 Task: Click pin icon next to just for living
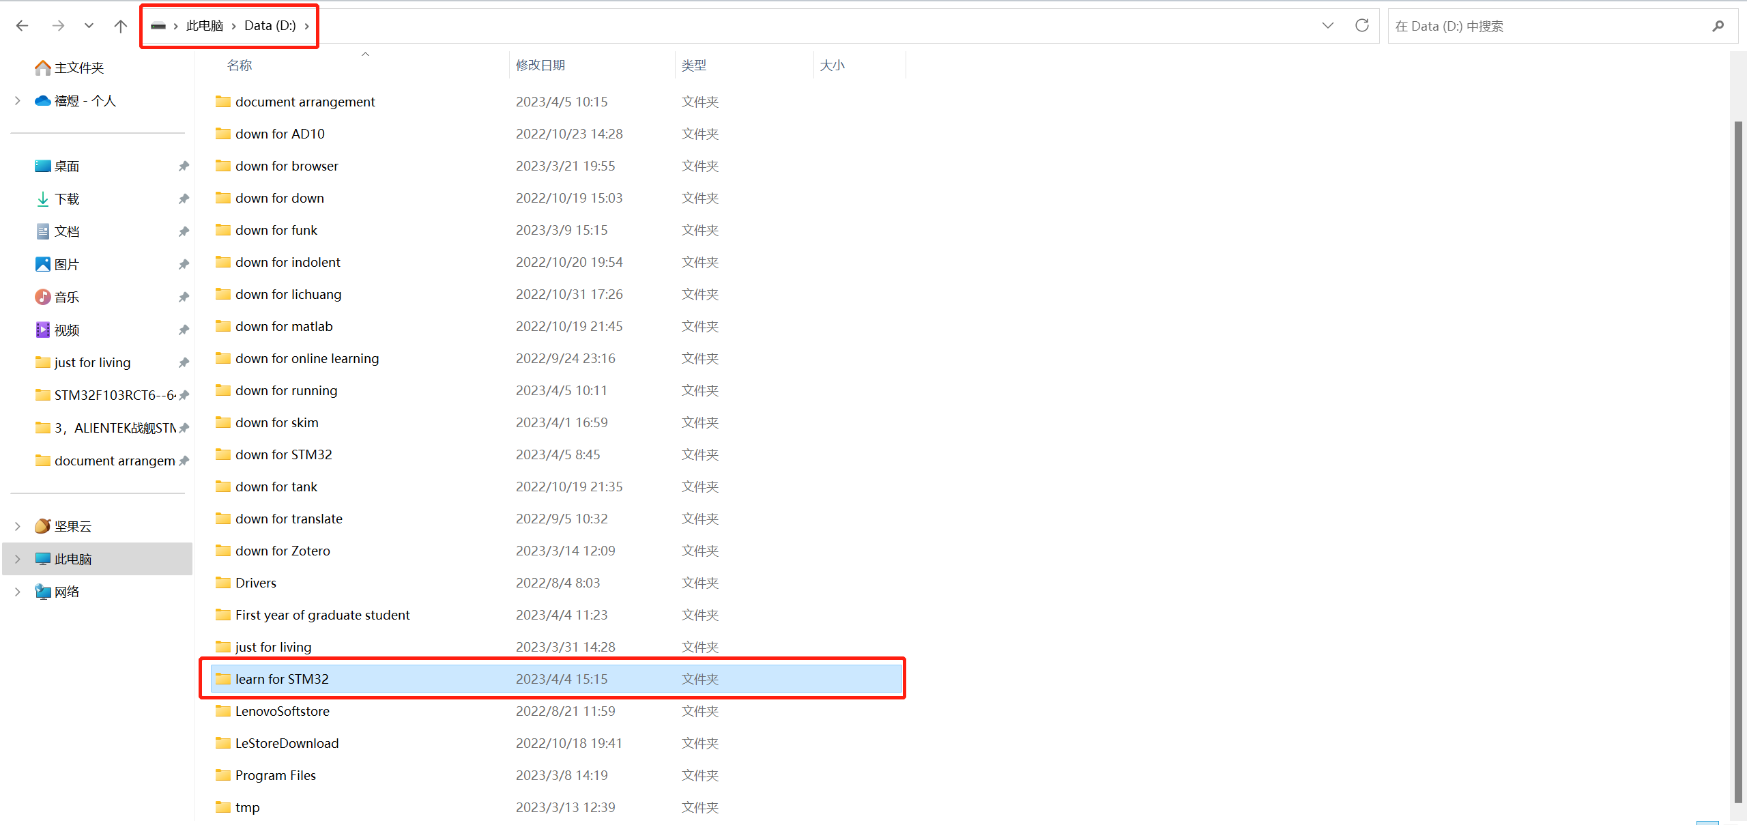pyautogui.click(x=184, y=362)
